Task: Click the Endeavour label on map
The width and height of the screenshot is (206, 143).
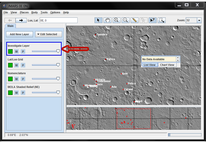Action: point(104,81)
